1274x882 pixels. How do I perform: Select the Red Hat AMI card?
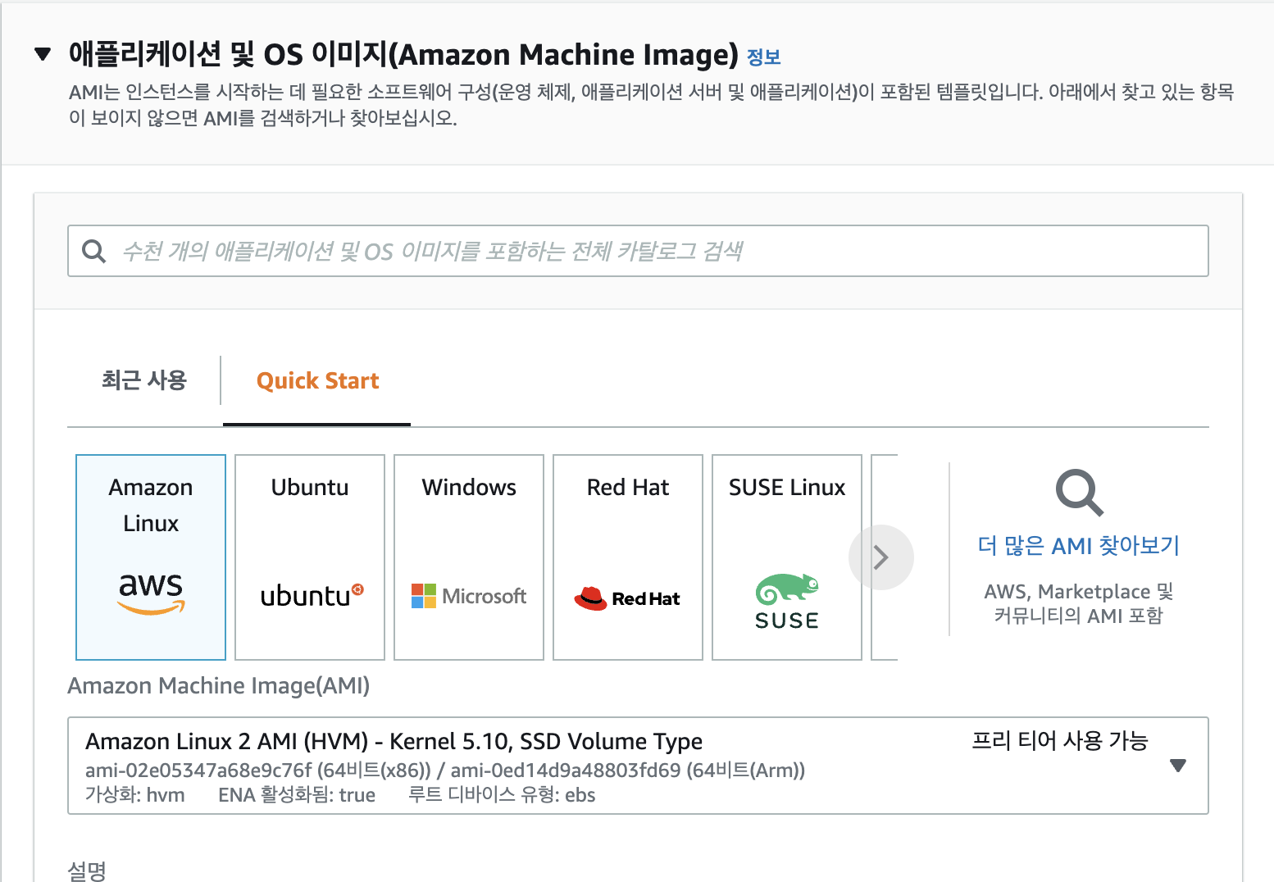click(628, 557)
